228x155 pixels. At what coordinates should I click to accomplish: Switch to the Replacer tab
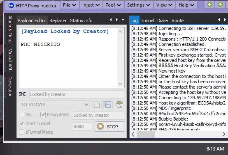58,21
